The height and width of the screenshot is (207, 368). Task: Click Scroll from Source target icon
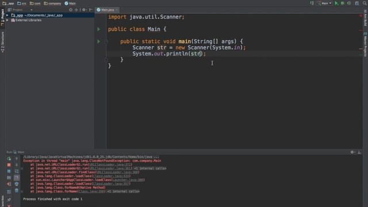[71, 10]
